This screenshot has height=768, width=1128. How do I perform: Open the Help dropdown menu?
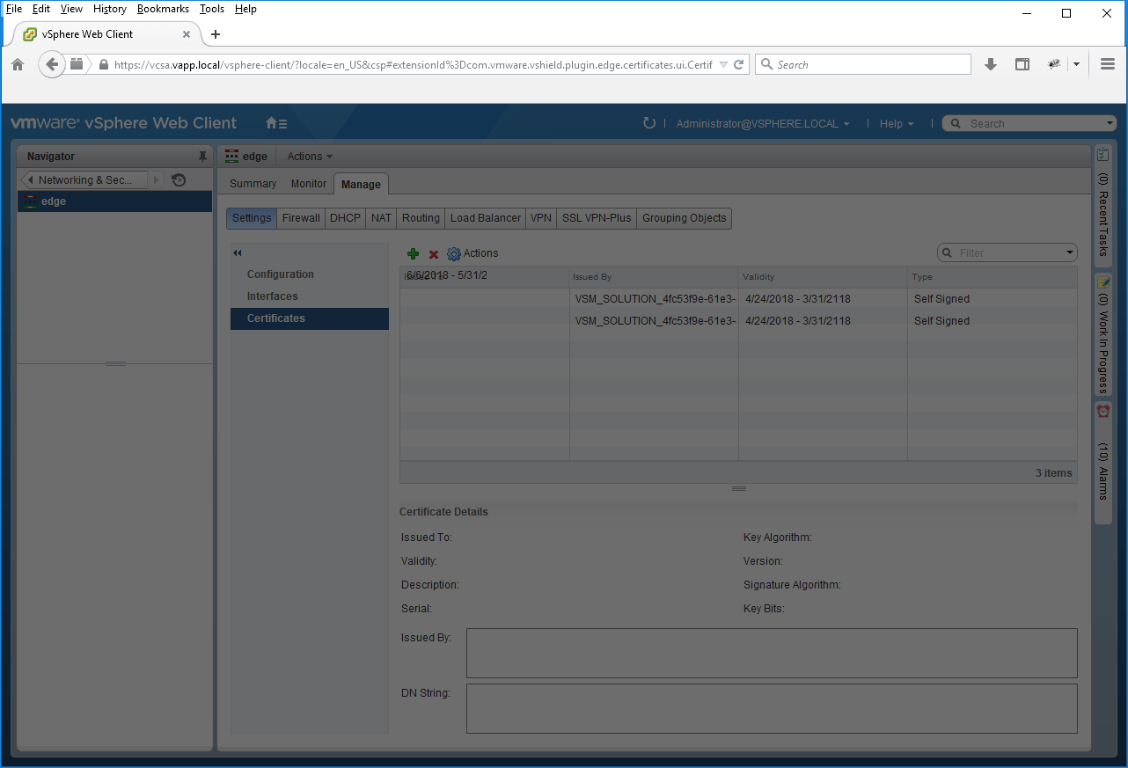click(897, 124)
